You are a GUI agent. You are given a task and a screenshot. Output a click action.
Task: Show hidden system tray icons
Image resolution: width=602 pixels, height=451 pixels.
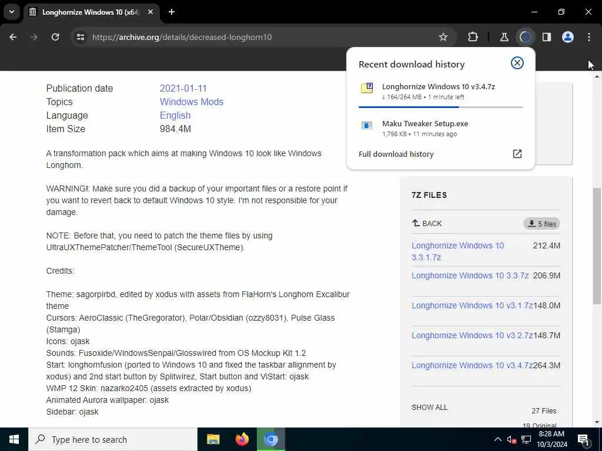497,439
